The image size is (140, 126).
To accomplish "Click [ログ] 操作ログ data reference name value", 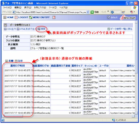I will [38, 37].
